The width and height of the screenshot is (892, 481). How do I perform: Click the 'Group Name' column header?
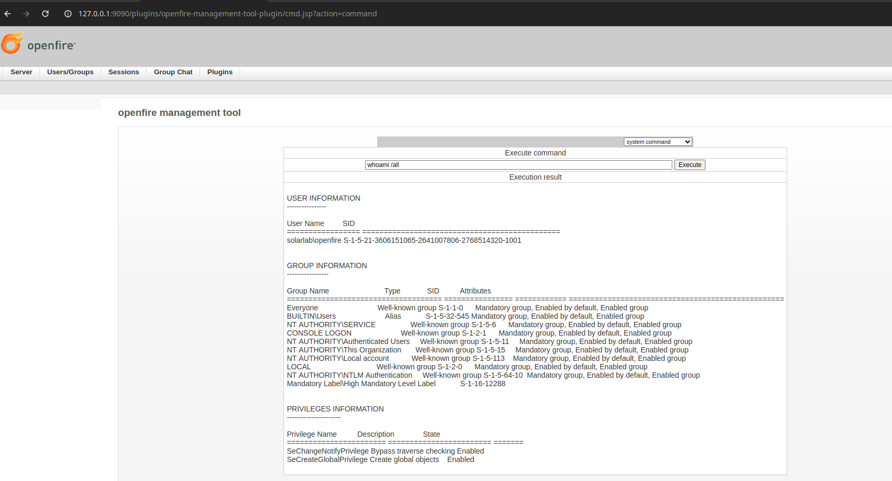click(308, 291)
